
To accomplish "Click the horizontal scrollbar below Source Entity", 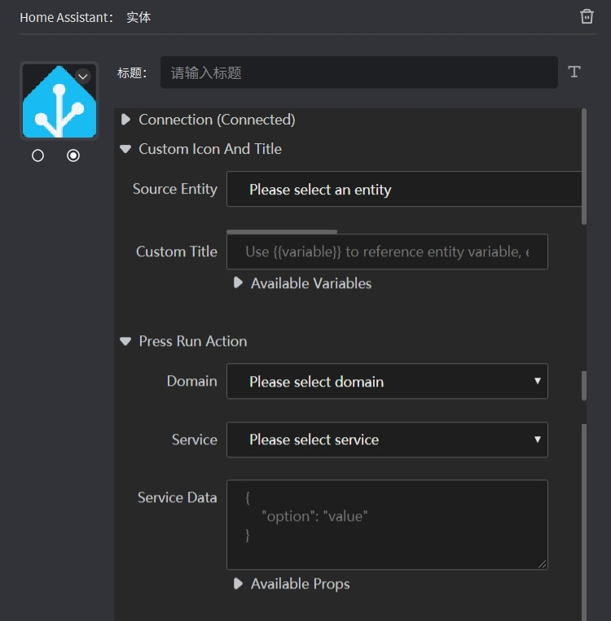I will (x=281, y=232).
